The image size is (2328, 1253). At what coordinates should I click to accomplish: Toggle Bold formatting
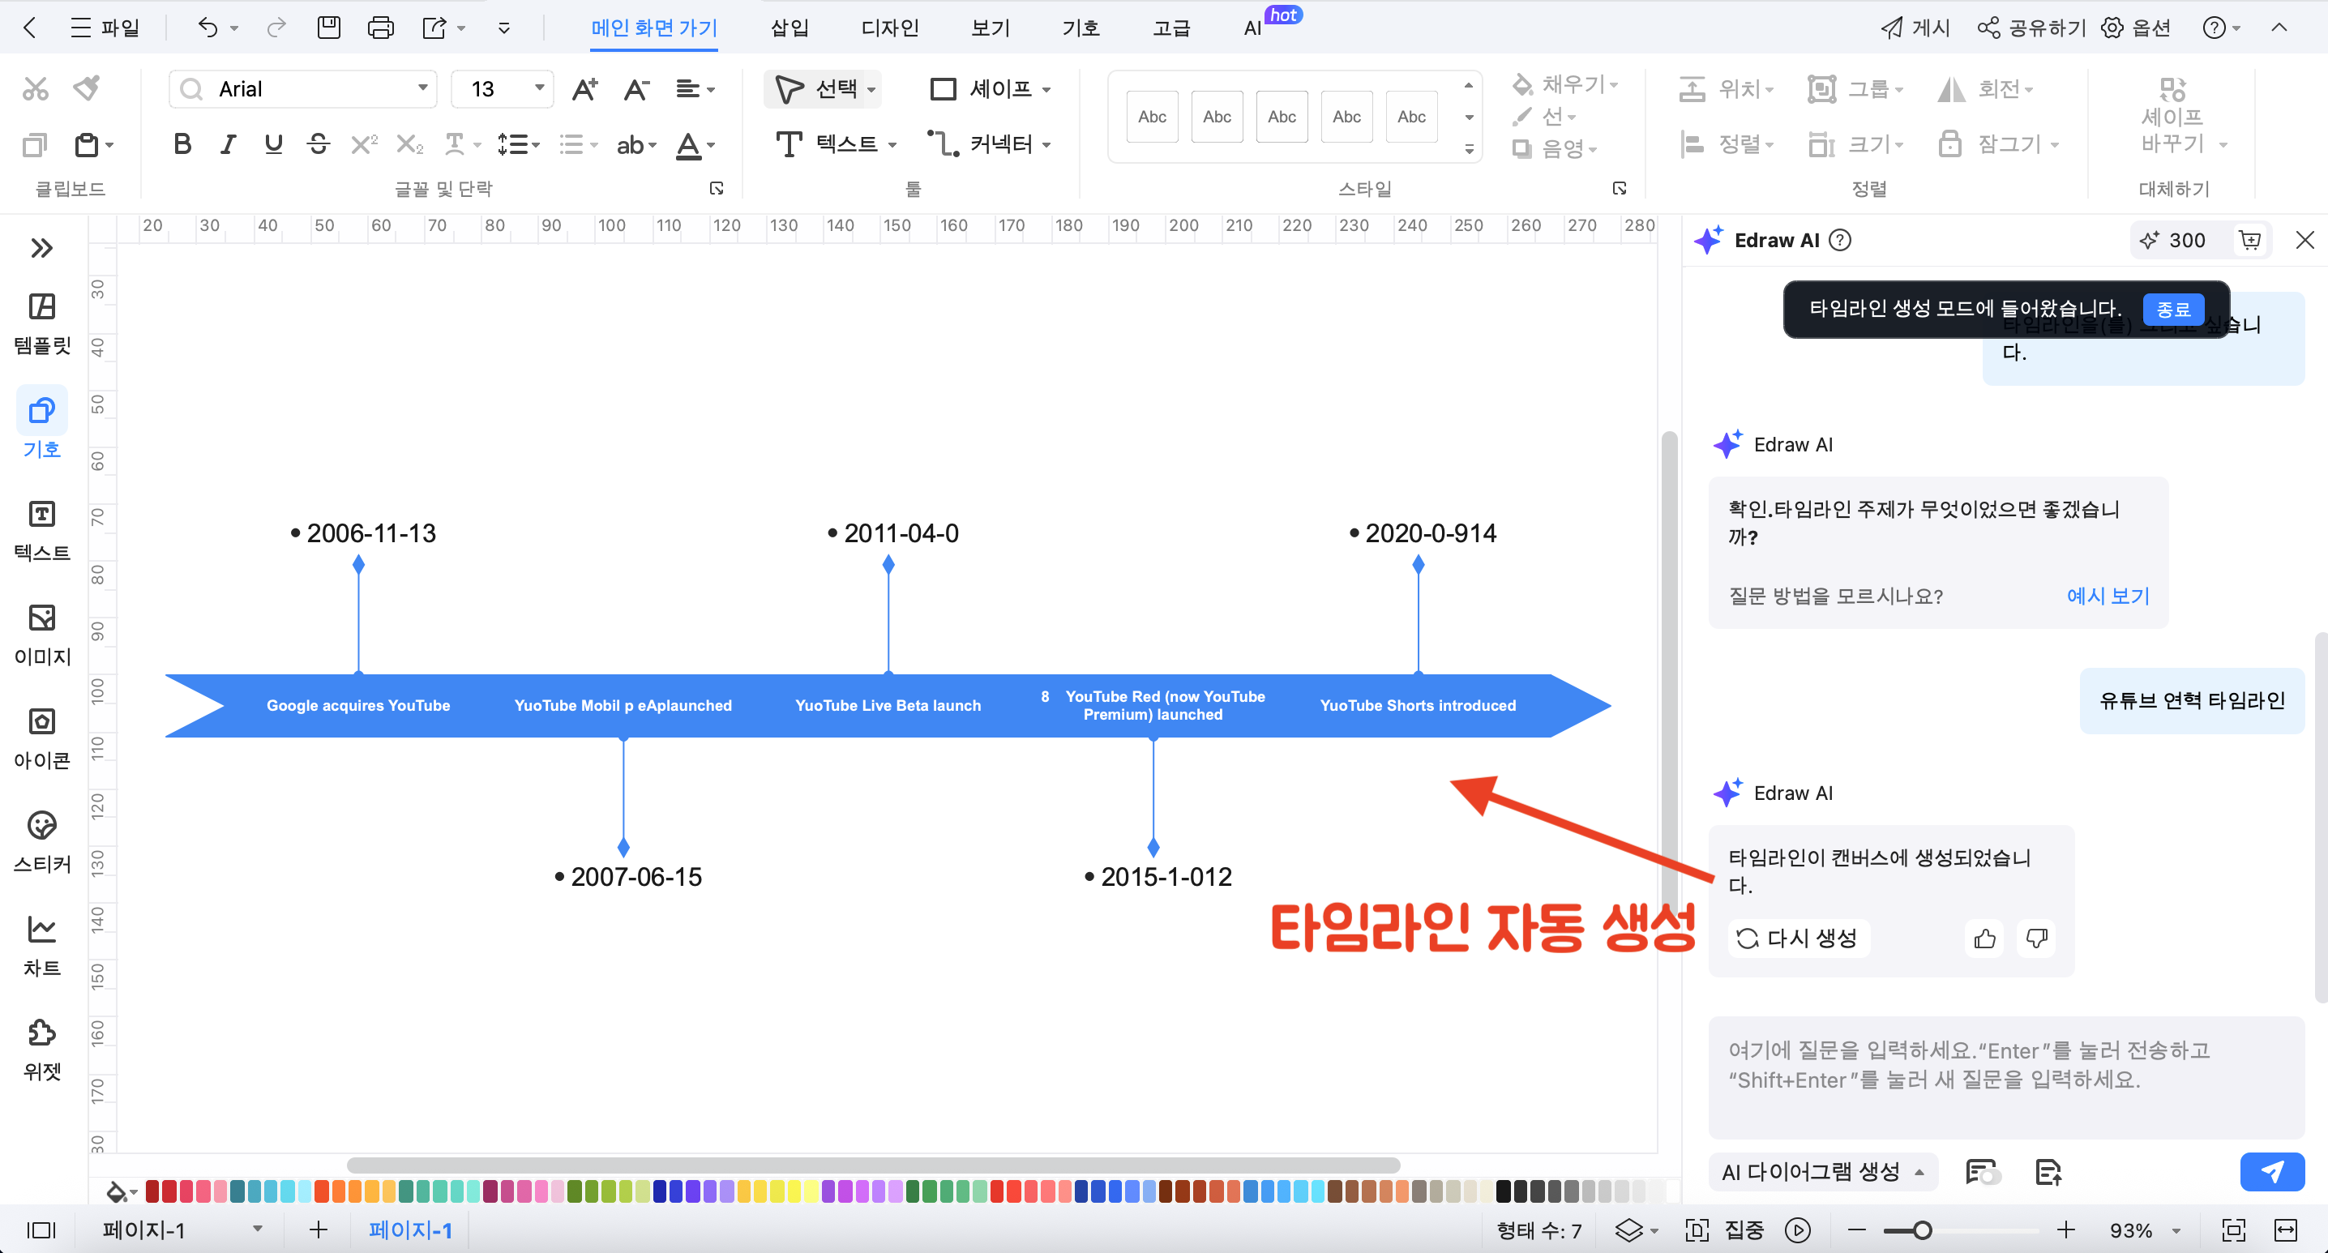(x=182, y=143)
